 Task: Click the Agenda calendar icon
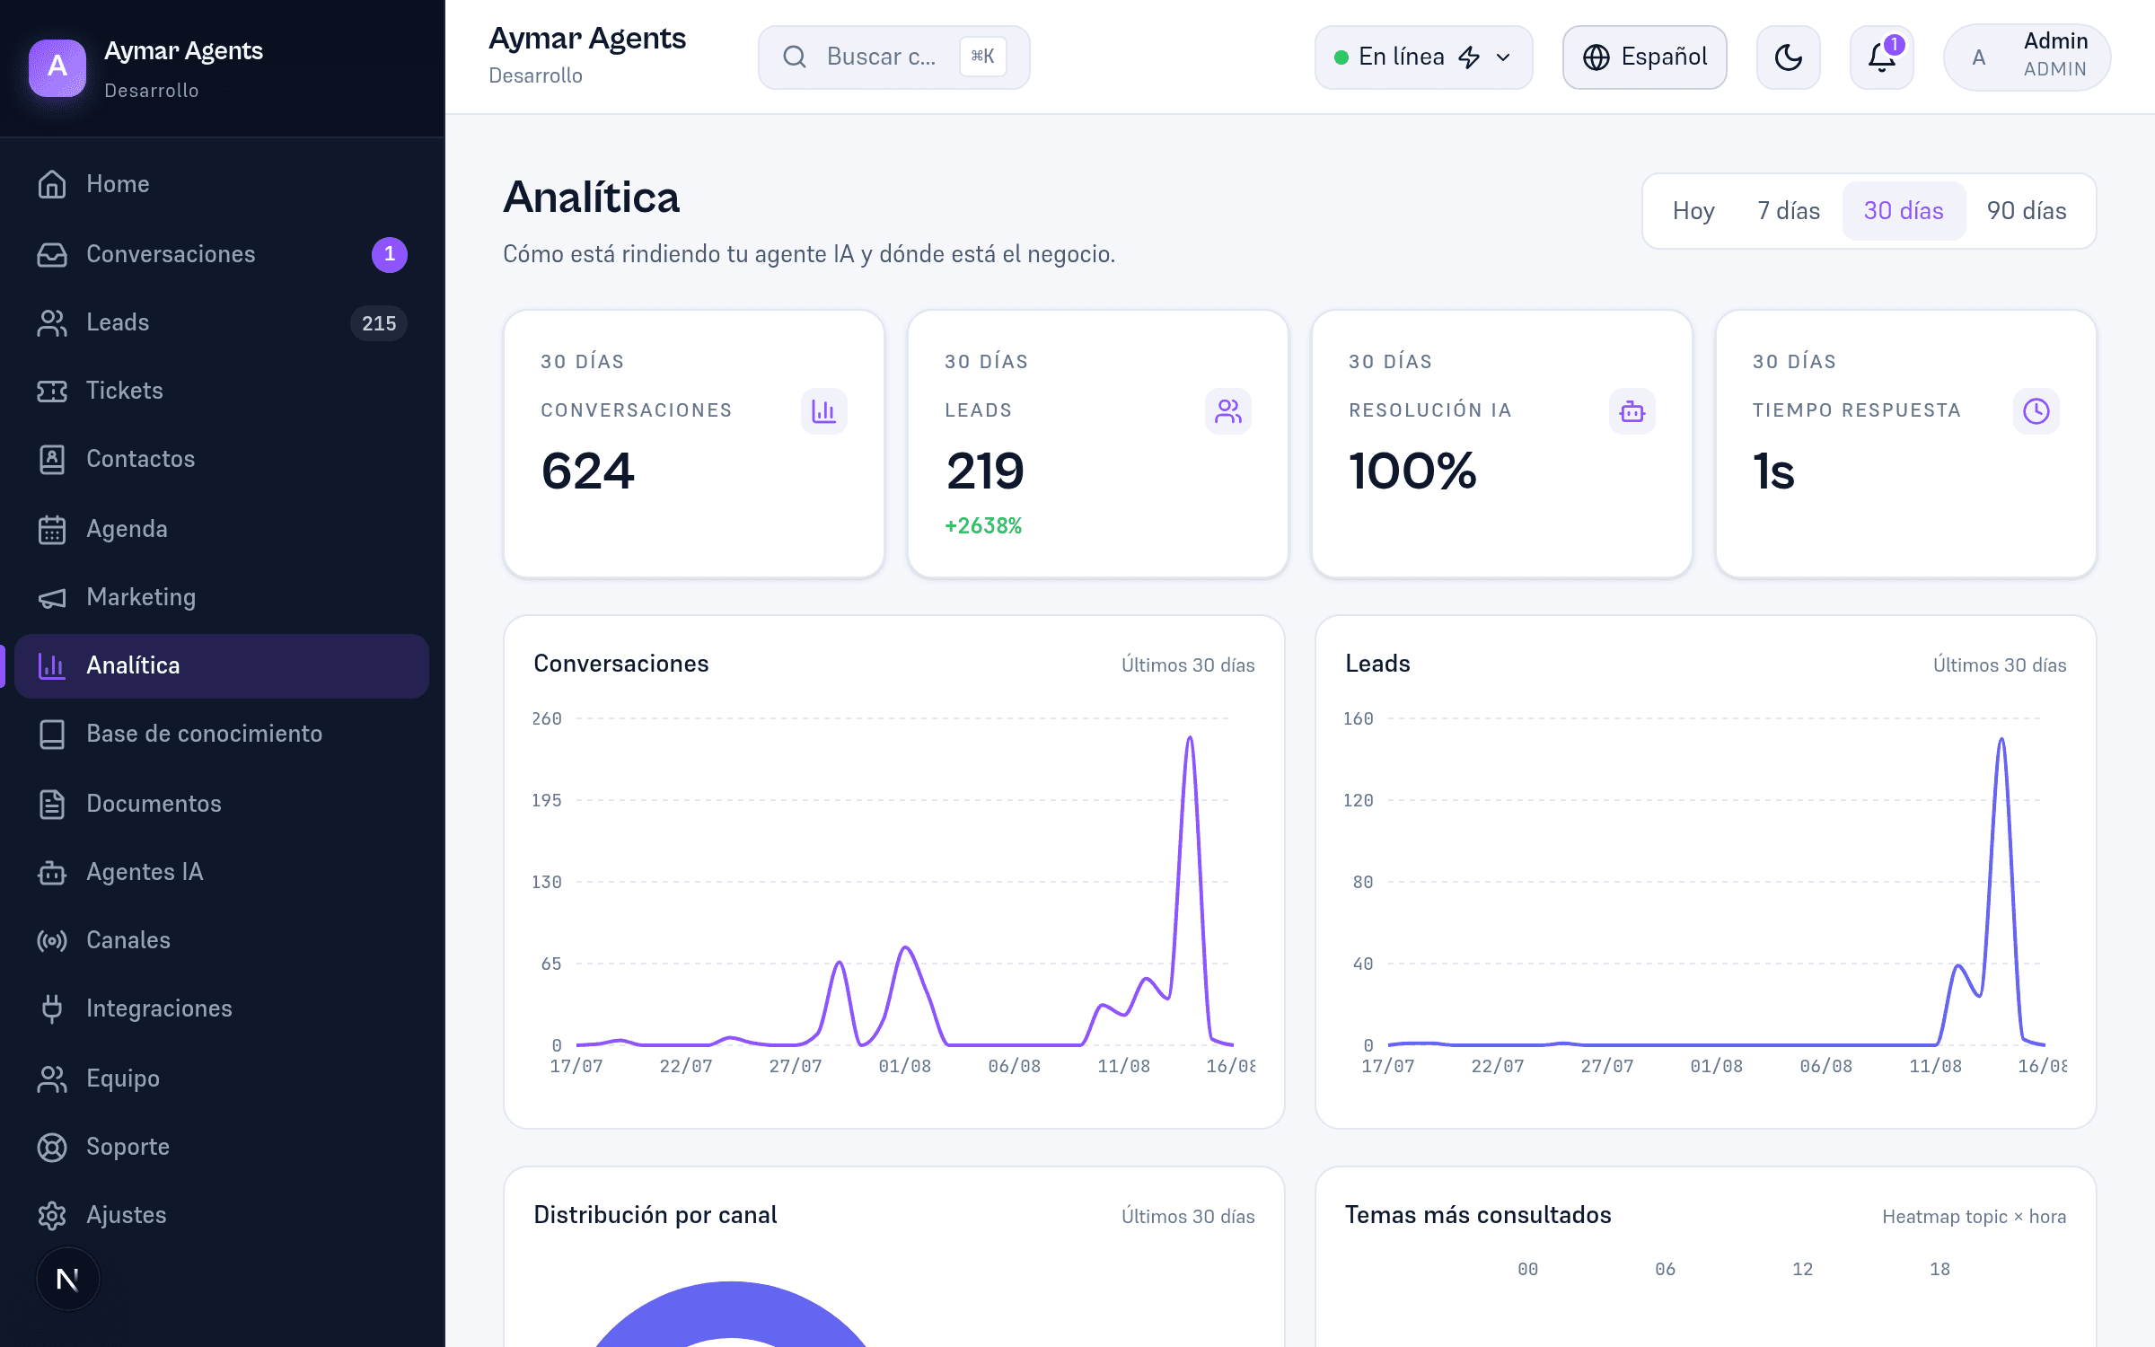(52, 529)
